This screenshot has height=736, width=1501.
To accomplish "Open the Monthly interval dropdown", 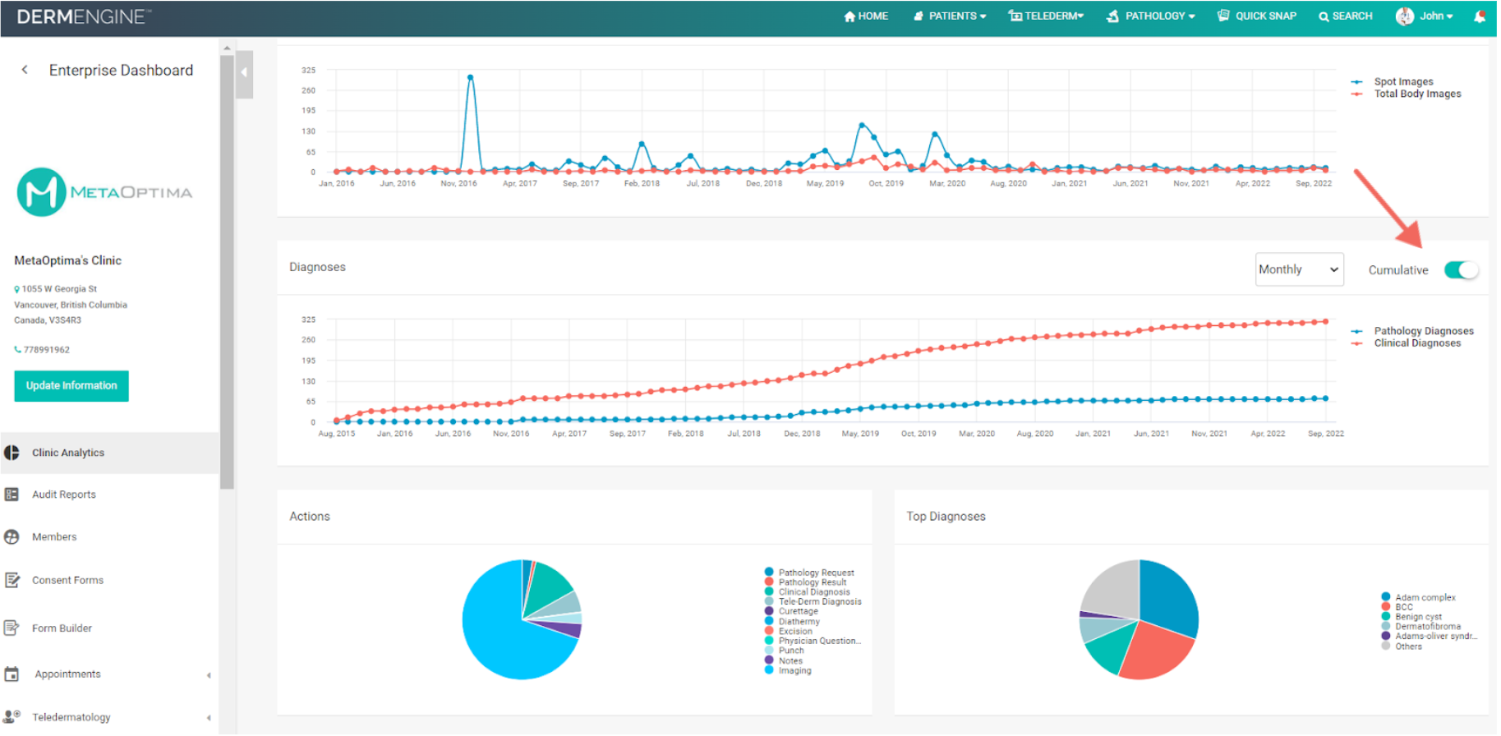I will coord(1300,269).
